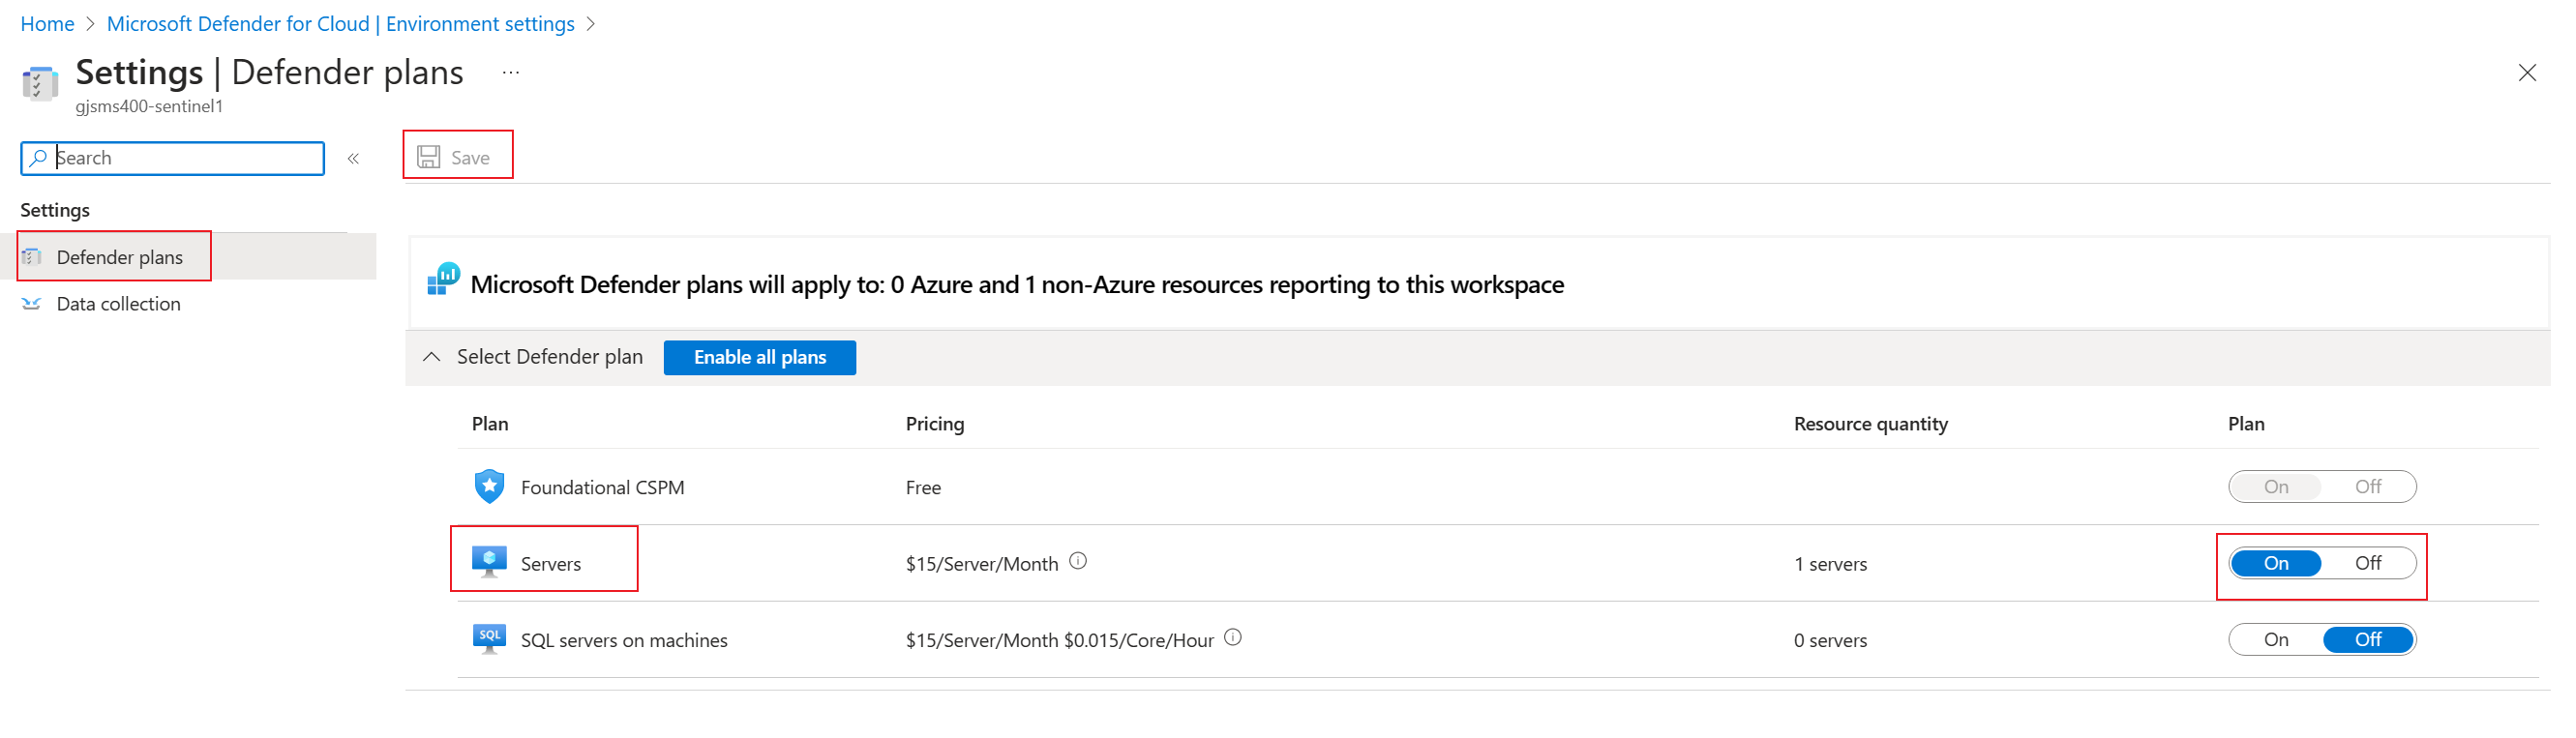2576x738 pixels.
Task: Click the Save floppy disk icon
Action: pyautogui.click(x=429, y=157)
